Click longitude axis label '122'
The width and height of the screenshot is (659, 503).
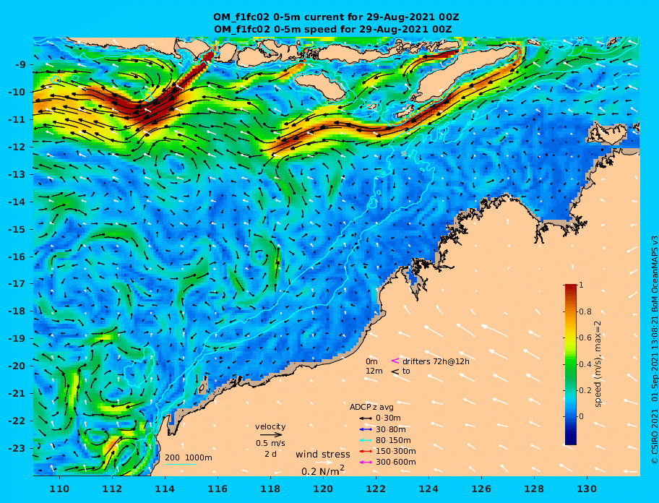(376, 489)
